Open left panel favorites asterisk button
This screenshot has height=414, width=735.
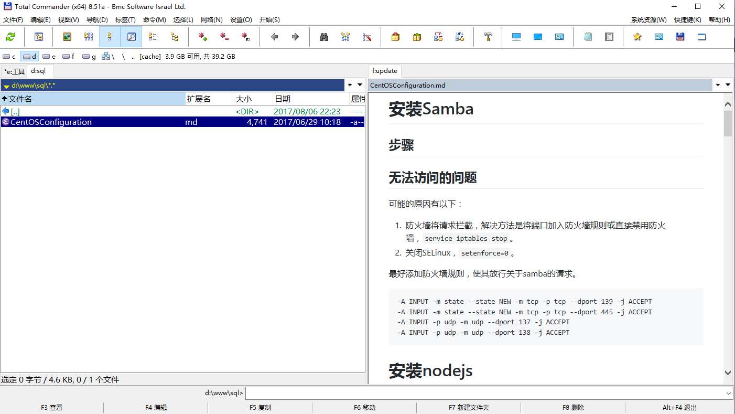pos(350,85)
